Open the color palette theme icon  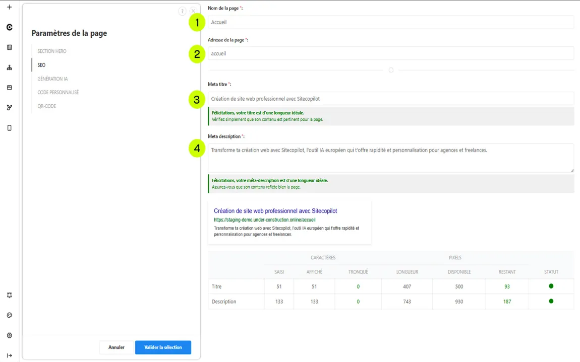9,316
